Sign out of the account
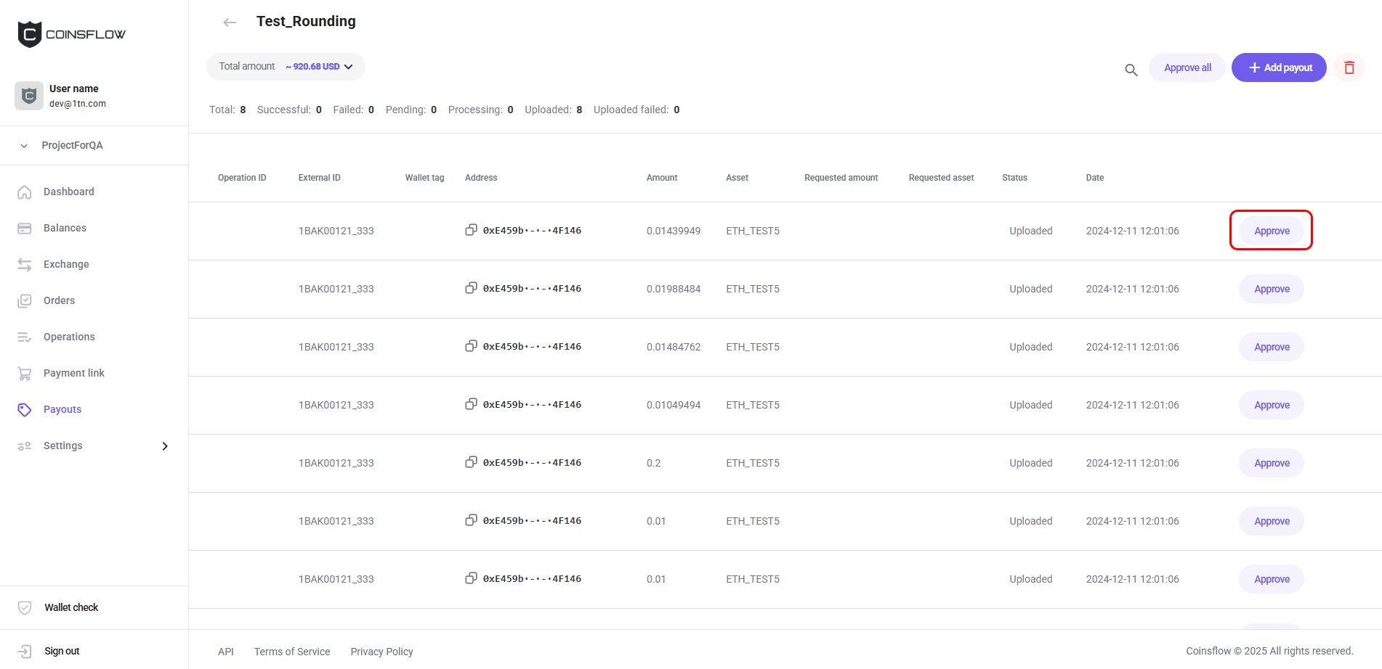This screenshot has width=1382, height=669. click(62, 651)
